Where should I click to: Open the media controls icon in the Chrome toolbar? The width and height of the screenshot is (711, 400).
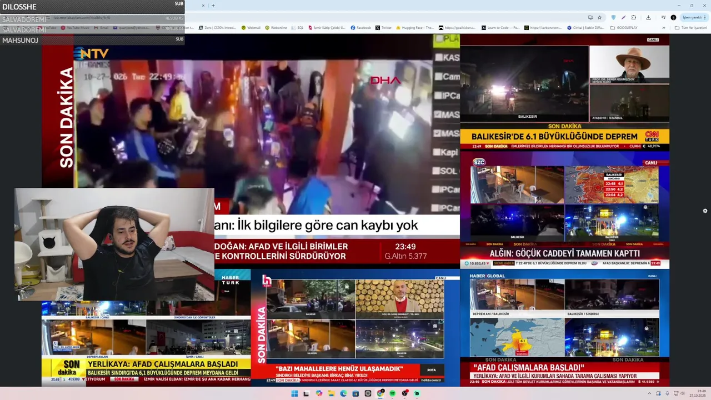tap(663, 17)
